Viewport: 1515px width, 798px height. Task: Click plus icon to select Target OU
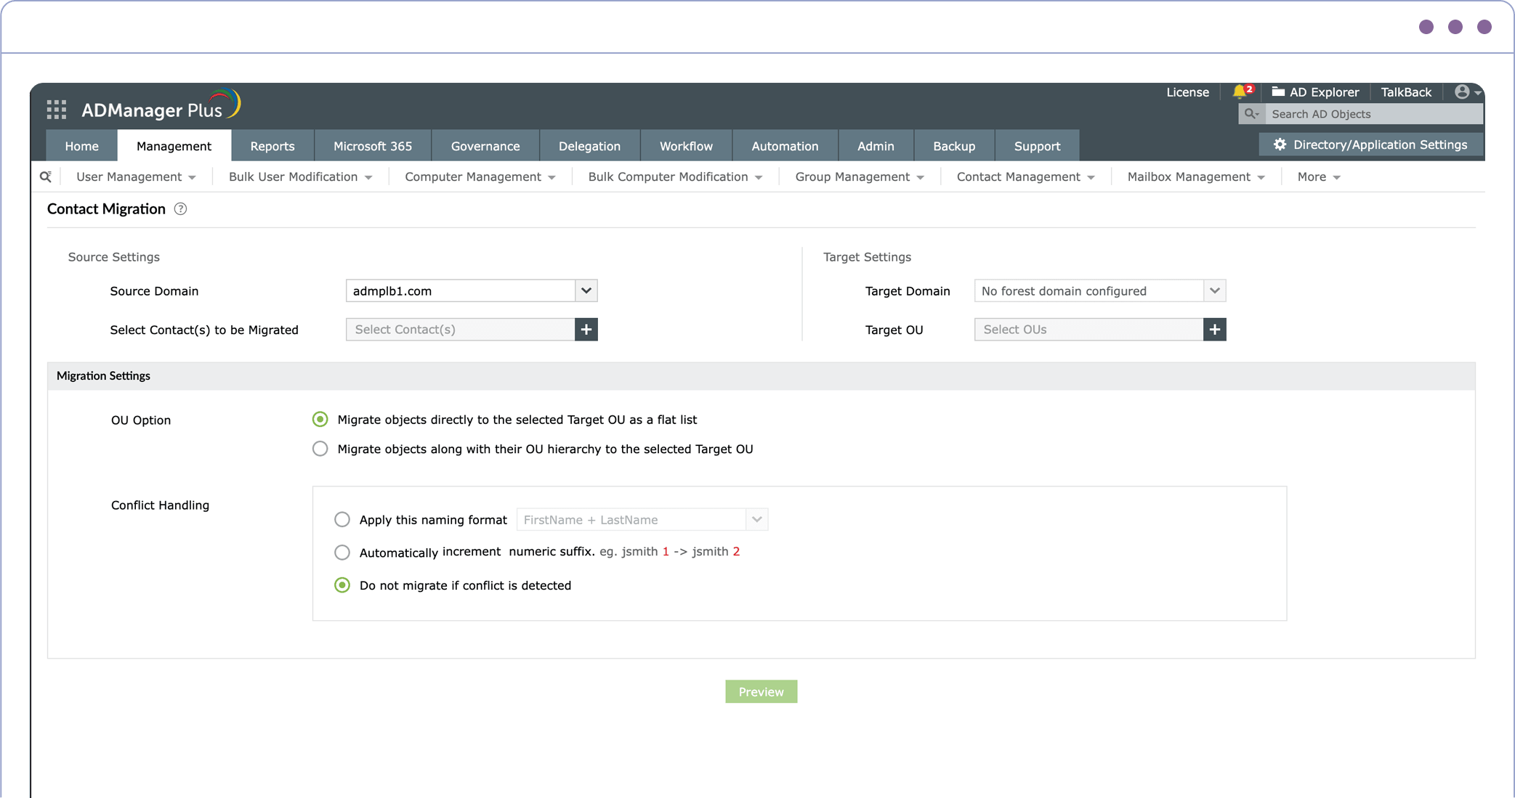pyautogui.click(x=1214, y=330)
